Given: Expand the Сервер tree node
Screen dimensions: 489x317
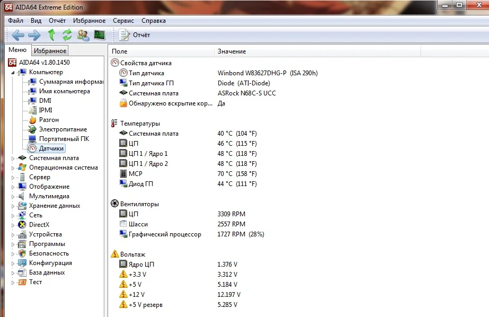Looking at the screenshot, I should 13,178.
